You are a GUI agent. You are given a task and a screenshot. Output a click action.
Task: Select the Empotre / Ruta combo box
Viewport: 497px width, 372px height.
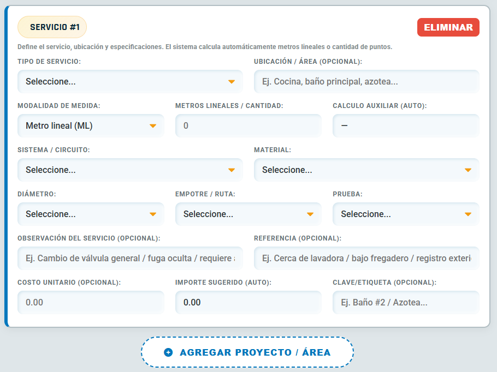[248, 214]
